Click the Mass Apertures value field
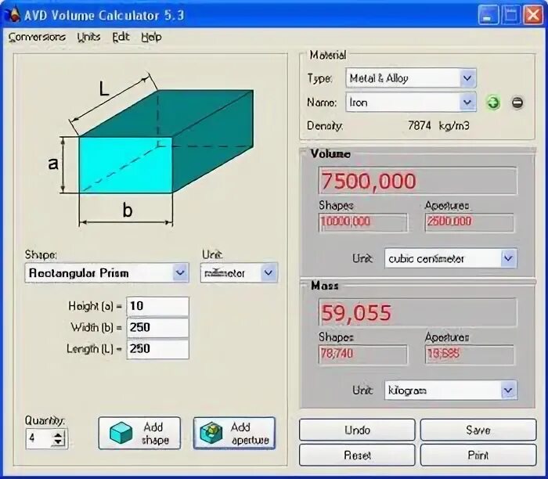 tap(470, 355)
